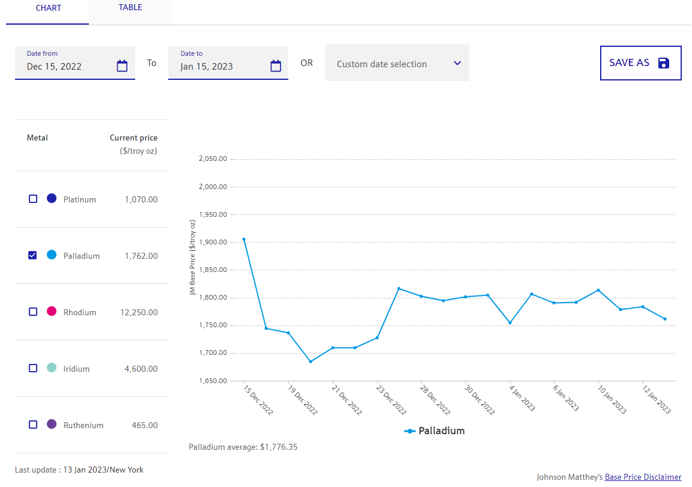
Task: Click the floppy disk save icon
Action: point(663,63)
